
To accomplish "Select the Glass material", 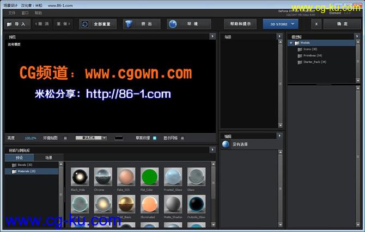I will click(197, 177).
